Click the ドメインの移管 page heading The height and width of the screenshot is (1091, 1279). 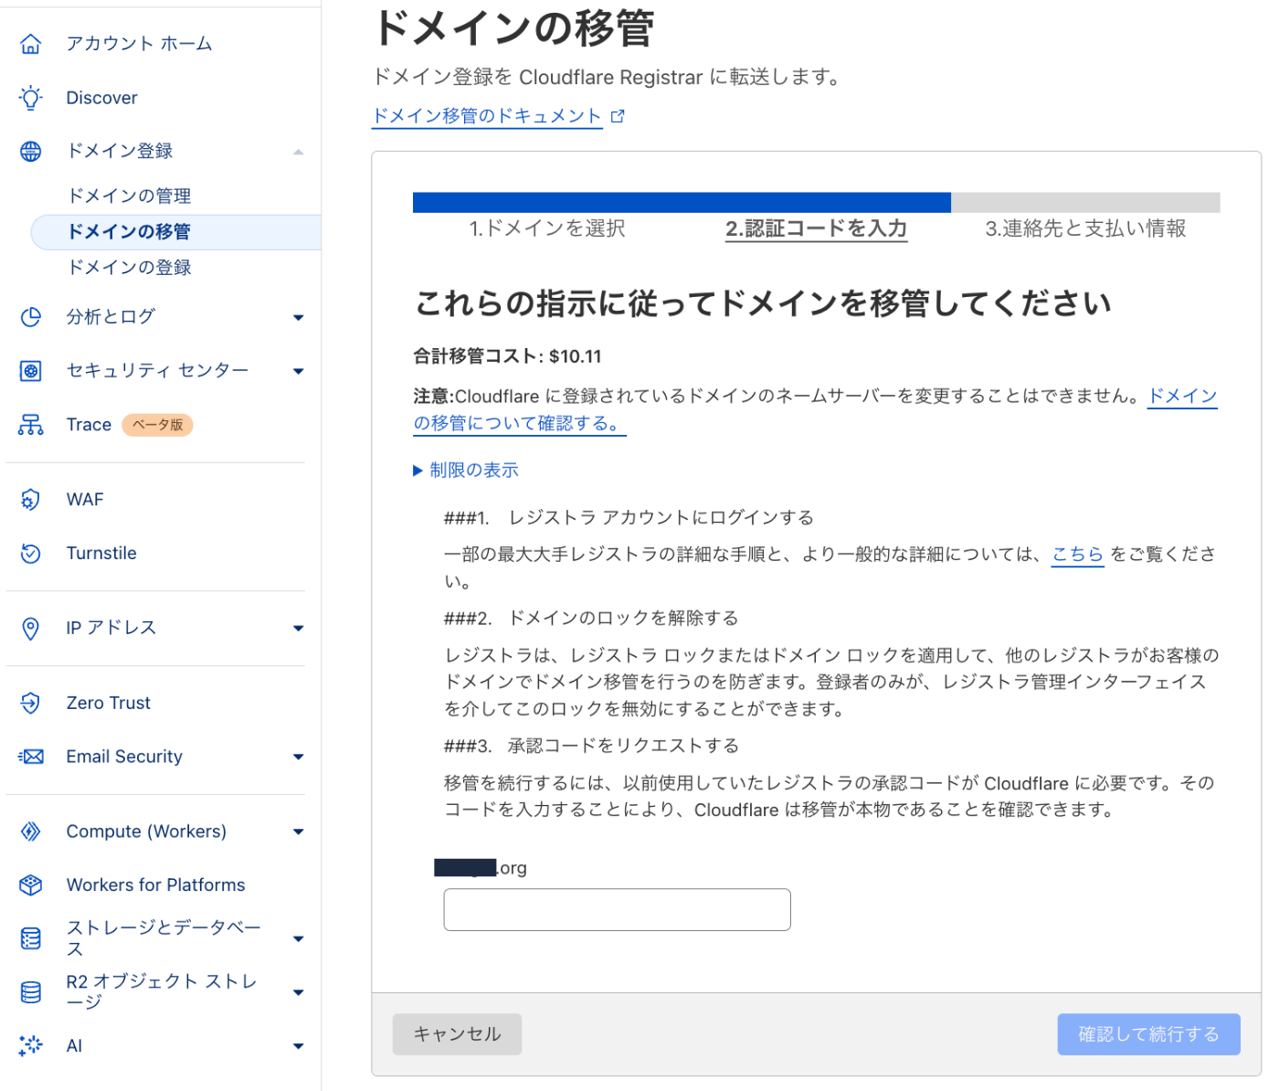(x=513, y=28)
